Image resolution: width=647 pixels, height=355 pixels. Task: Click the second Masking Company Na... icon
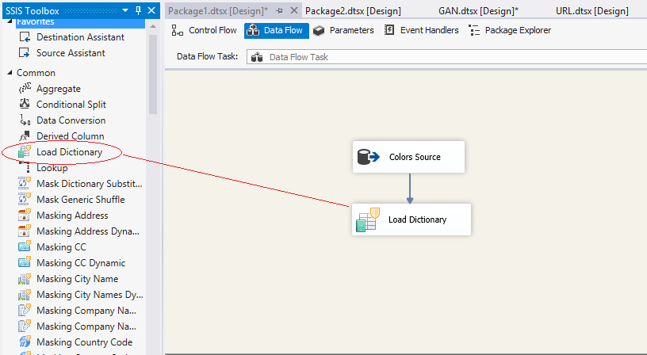tap(25, 326)
